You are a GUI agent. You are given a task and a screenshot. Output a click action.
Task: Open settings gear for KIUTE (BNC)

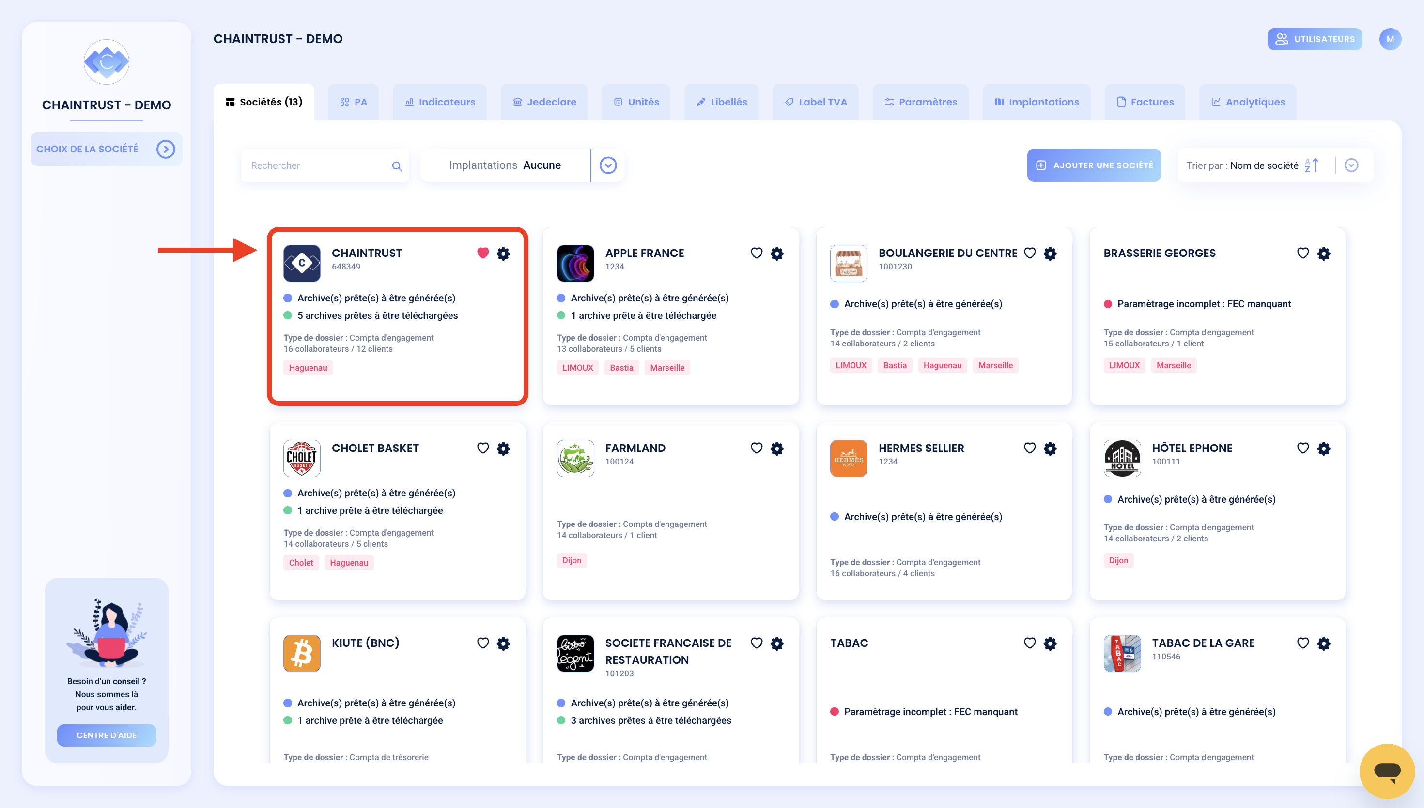tap(503, 643)
